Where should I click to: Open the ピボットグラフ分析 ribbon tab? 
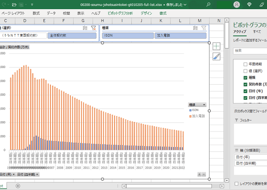120,13
